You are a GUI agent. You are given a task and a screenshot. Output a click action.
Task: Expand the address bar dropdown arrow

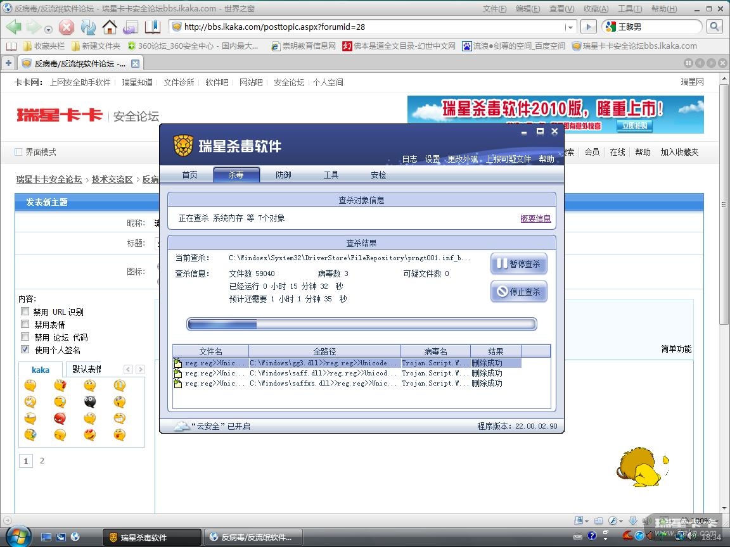(570, 27)
